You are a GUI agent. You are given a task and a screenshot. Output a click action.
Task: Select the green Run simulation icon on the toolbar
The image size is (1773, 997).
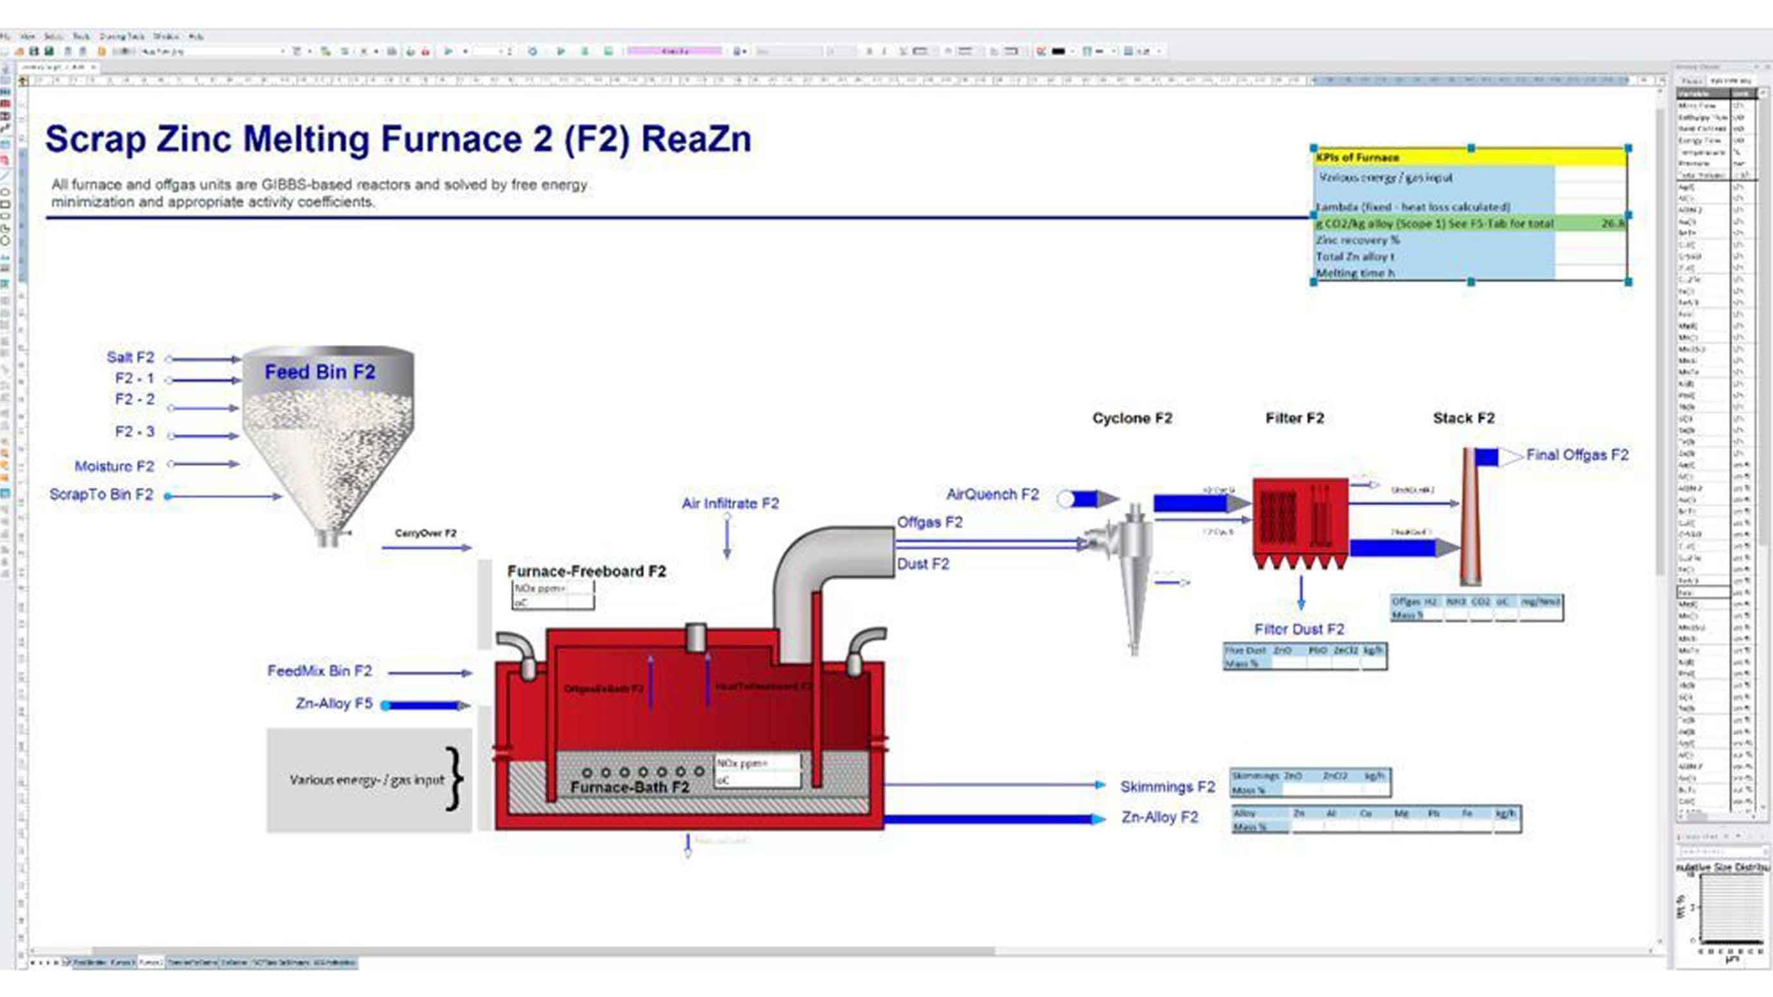[x=449, y=49]
